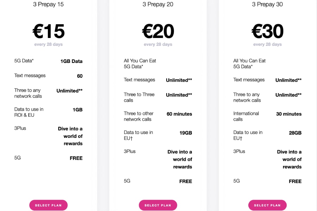Click the €20 price heading
The height and width of the screenshot is (211, 317).
158,31
